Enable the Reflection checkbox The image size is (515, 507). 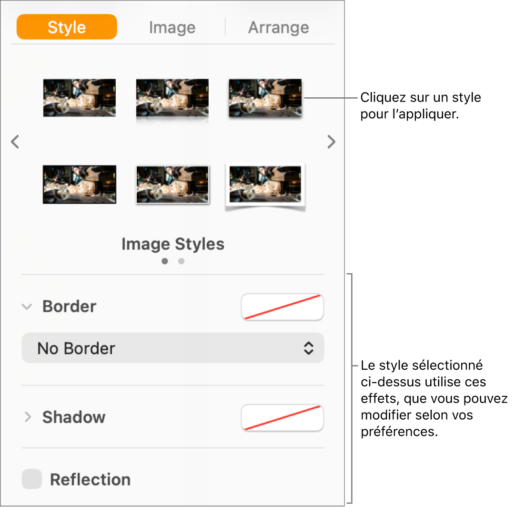point(31,479)
